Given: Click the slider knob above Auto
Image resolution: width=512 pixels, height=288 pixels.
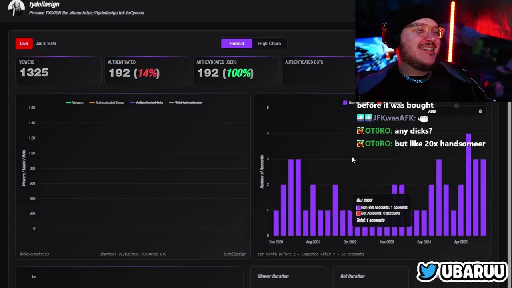Looking at the screenshot, I should [456, 106].
